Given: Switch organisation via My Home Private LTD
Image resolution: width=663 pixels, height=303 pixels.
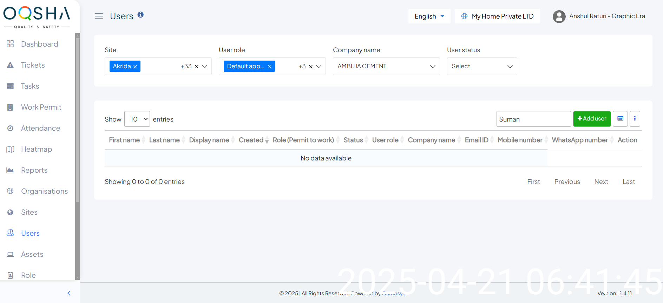Looking at the screenshot, I should tap(497, 16).
